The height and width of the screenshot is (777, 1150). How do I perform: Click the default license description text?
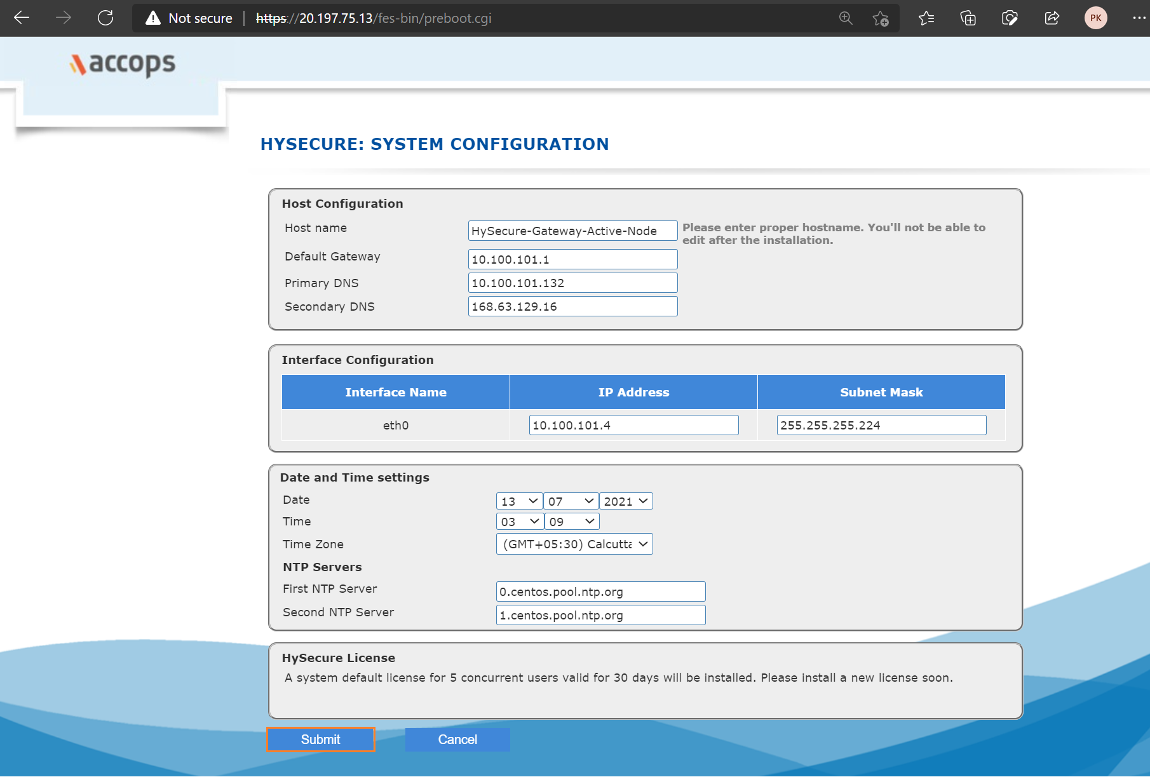point(619,678)
